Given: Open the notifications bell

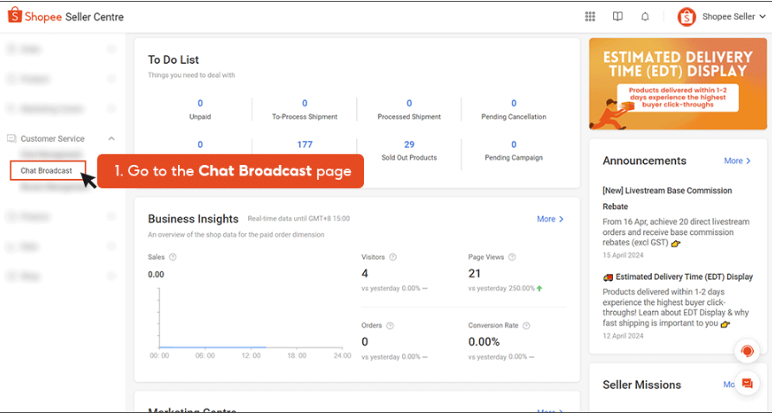Looking at the screenshot, I should pyautogui.click(x=645, y=16).
